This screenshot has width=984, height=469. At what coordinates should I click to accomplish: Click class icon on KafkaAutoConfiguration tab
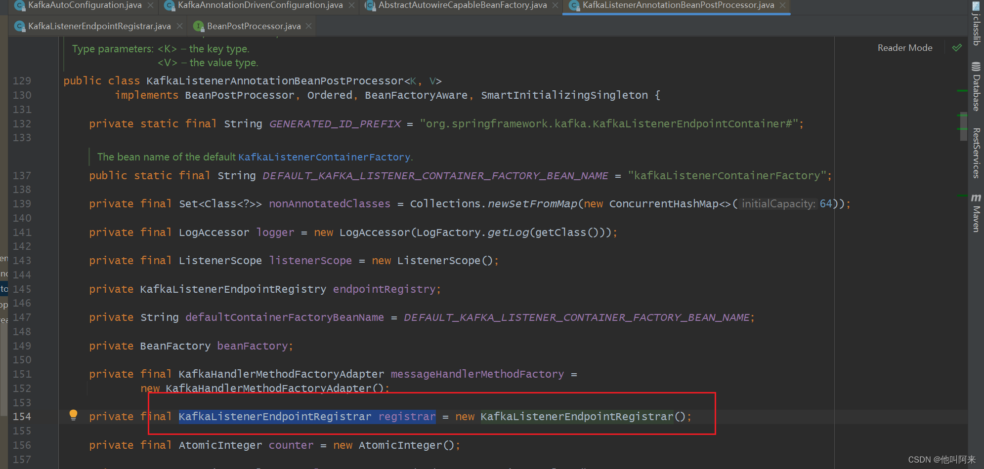pyautogui.click(x=20, y=5)
